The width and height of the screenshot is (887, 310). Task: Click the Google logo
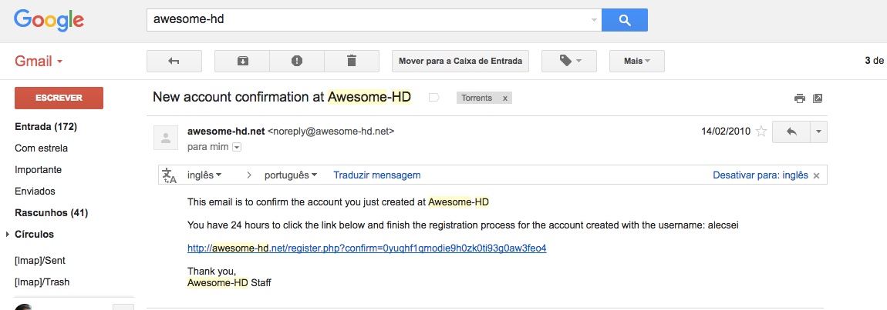[49, 20]
